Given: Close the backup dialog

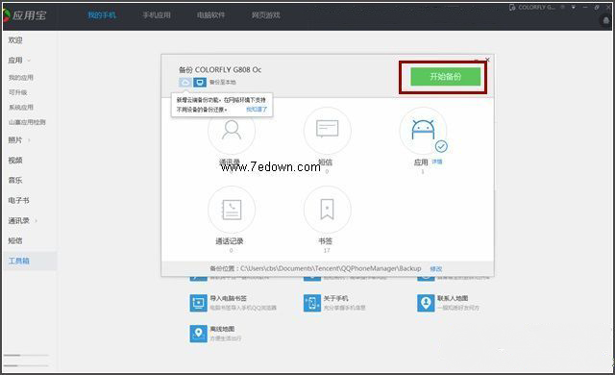Looking at the screenshot, I should [x=487, y=60].
